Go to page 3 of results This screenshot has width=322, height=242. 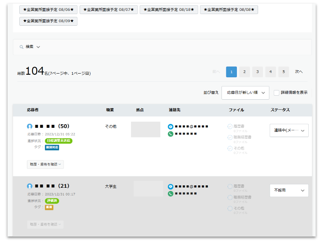point(257,72)
